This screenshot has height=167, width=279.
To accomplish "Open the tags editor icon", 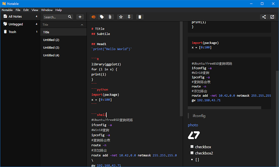I will 102,17.
